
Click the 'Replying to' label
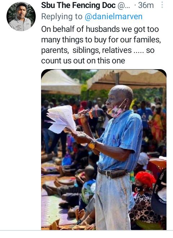click(x=62, y=17)
